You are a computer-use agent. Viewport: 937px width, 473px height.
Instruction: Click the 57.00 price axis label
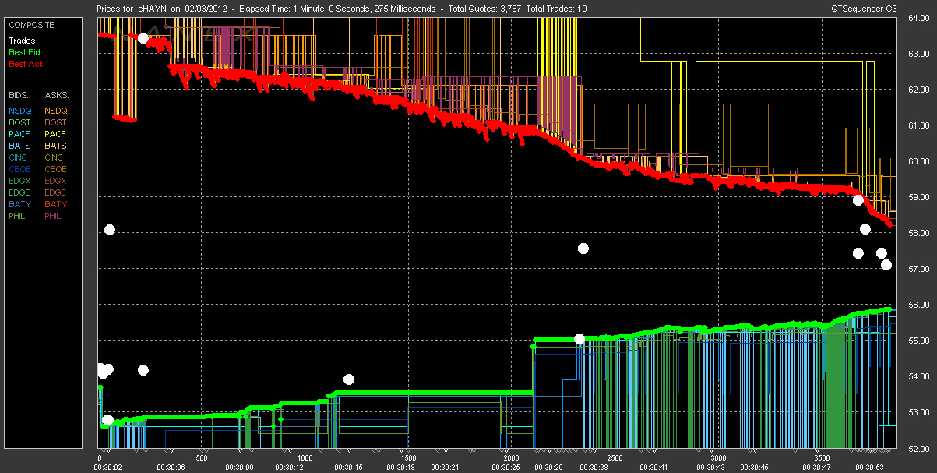[x=919, y=269]
